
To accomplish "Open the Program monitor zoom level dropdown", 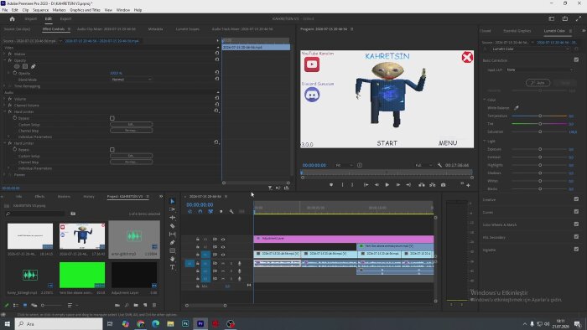I will 344,165.
